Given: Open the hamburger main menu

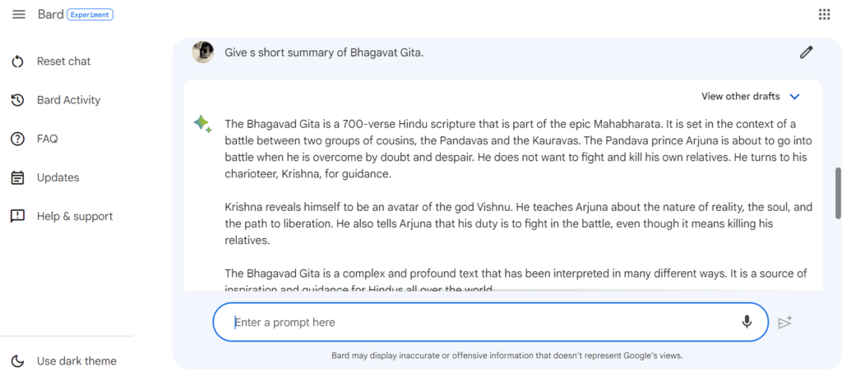Looking at the screenshot, I should click(19, 15).
